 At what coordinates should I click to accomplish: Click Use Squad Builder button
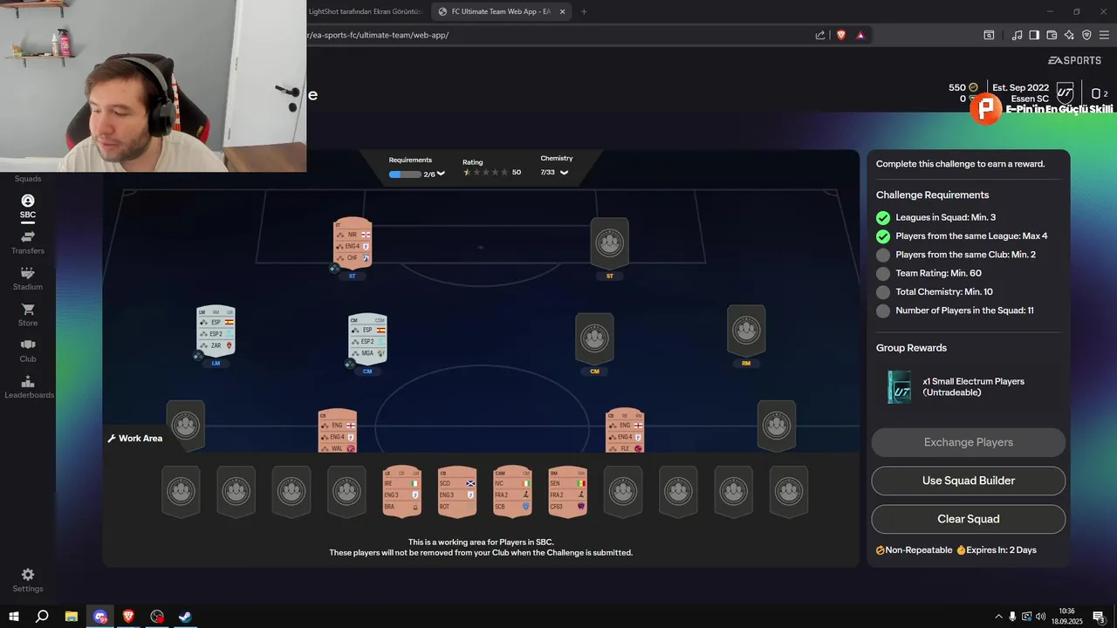tap(968, 481)
